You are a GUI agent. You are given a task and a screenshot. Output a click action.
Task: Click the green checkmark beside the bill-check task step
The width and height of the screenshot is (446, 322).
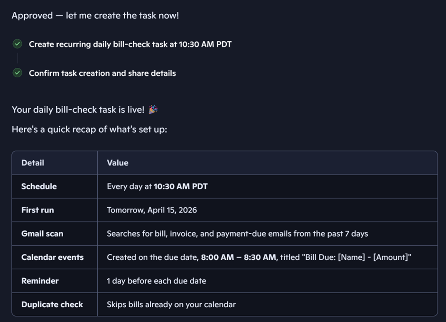click(x=18, y=44)
